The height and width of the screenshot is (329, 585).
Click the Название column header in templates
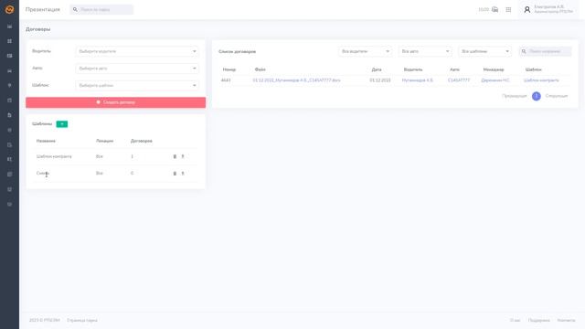(x=46, y=141)
